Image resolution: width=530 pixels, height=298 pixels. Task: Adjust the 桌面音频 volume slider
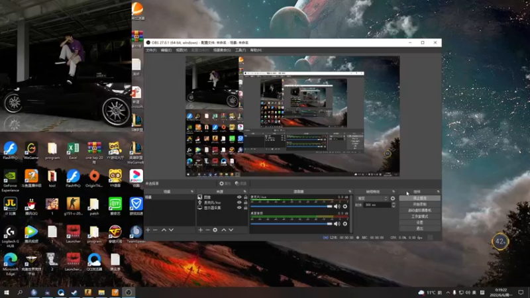(x=291, y=224)
